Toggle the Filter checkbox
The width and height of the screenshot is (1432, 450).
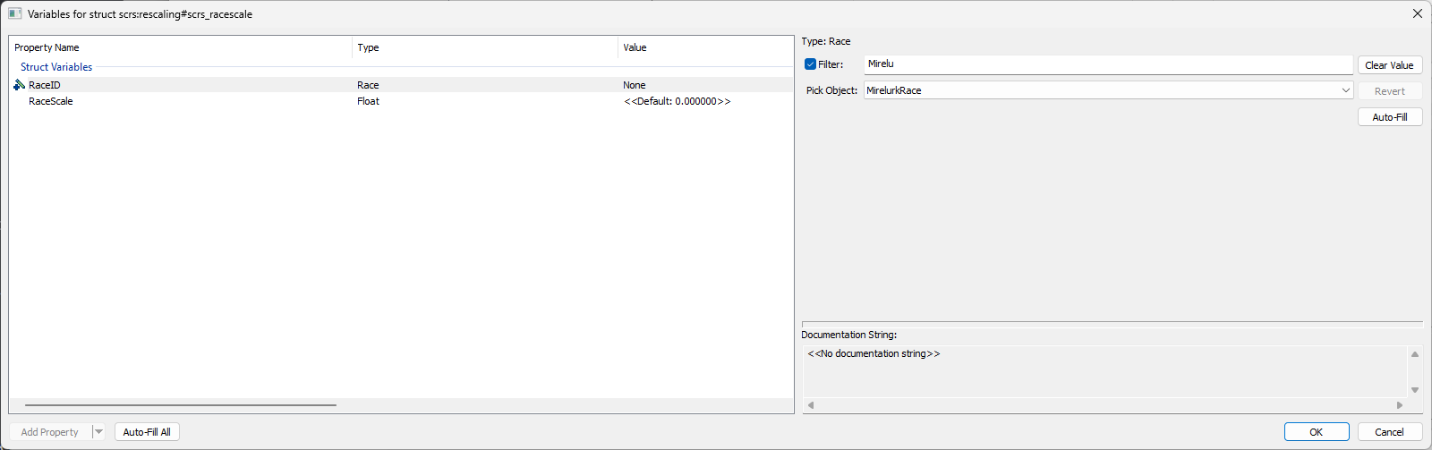(x=810, y=64)
